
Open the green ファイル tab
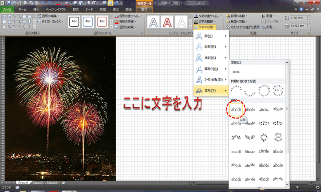tap(7, 9)
